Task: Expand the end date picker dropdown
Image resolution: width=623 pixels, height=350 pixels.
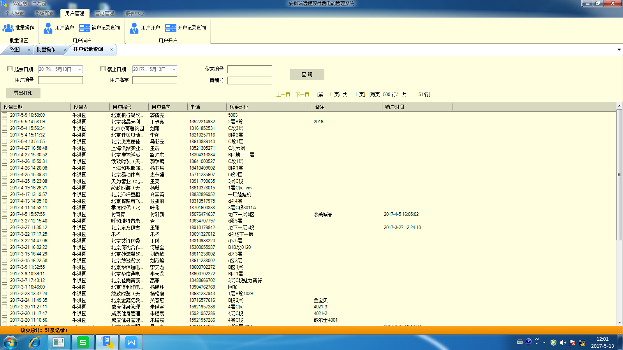Action: click(174, 69)
